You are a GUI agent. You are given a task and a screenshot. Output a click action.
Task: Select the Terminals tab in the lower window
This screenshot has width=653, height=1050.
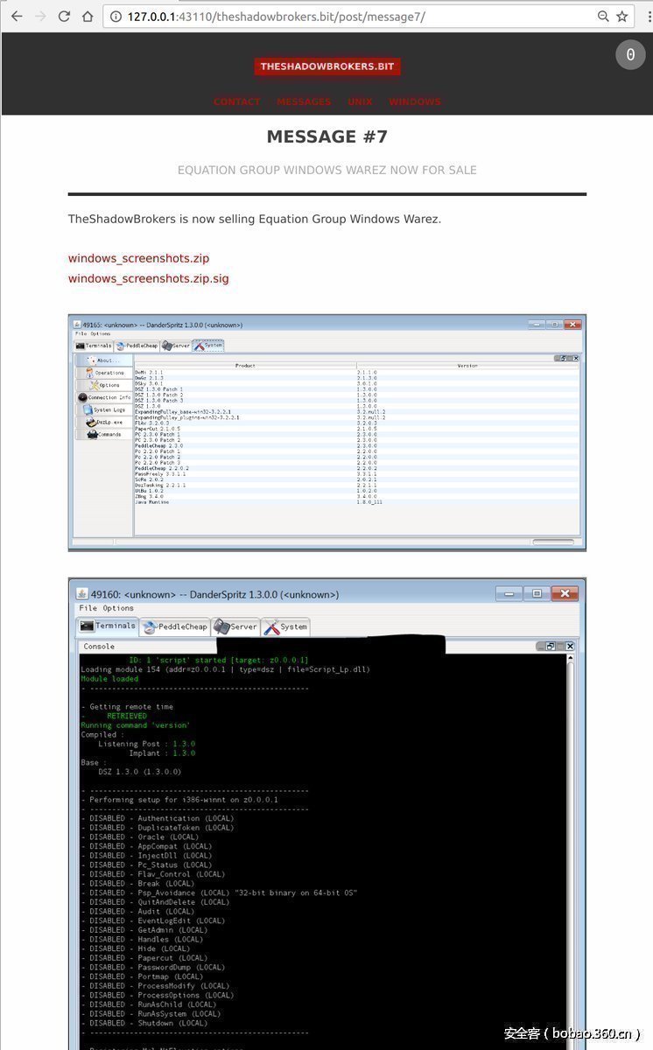tap(109, 626)
